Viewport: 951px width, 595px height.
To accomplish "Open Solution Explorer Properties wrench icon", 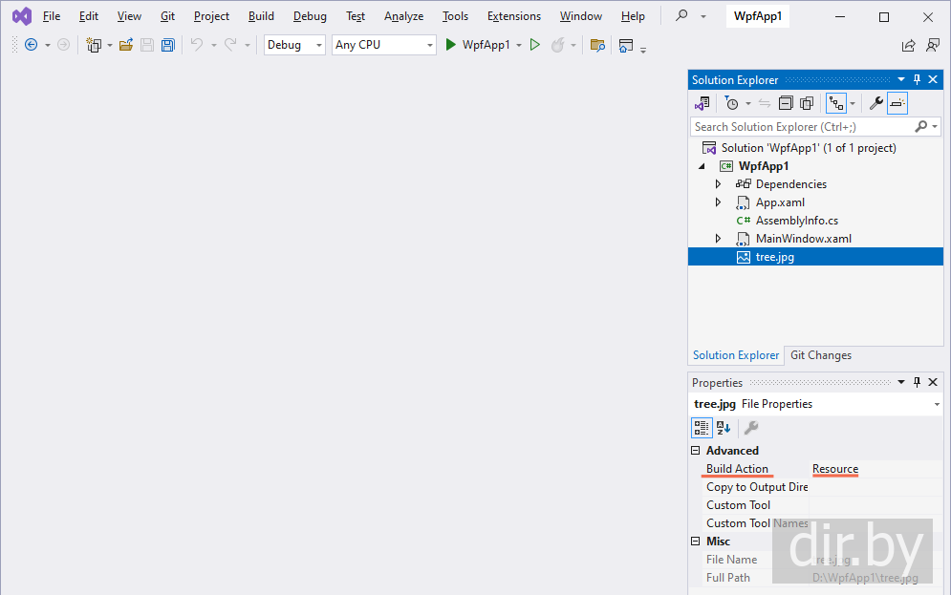I will (x=875, y=103).
